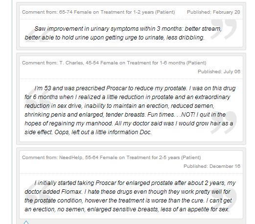Viewport: 255px width, 224px height.
Task: Click the 'T. Charles' commenter name
Action: [x=71, y=63]
